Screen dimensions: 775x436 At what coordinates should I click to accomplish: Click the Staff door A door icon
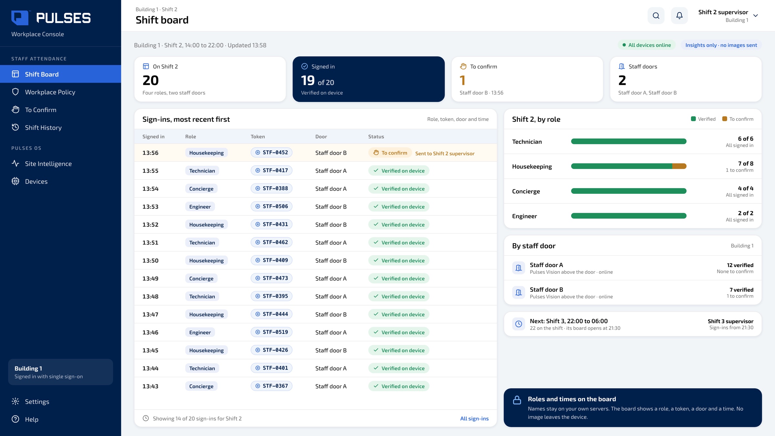tap(519, 268)
